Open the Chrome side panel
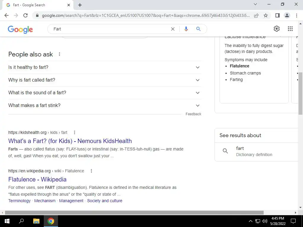This screenshot has width=303, height=227. coord(278,15)
